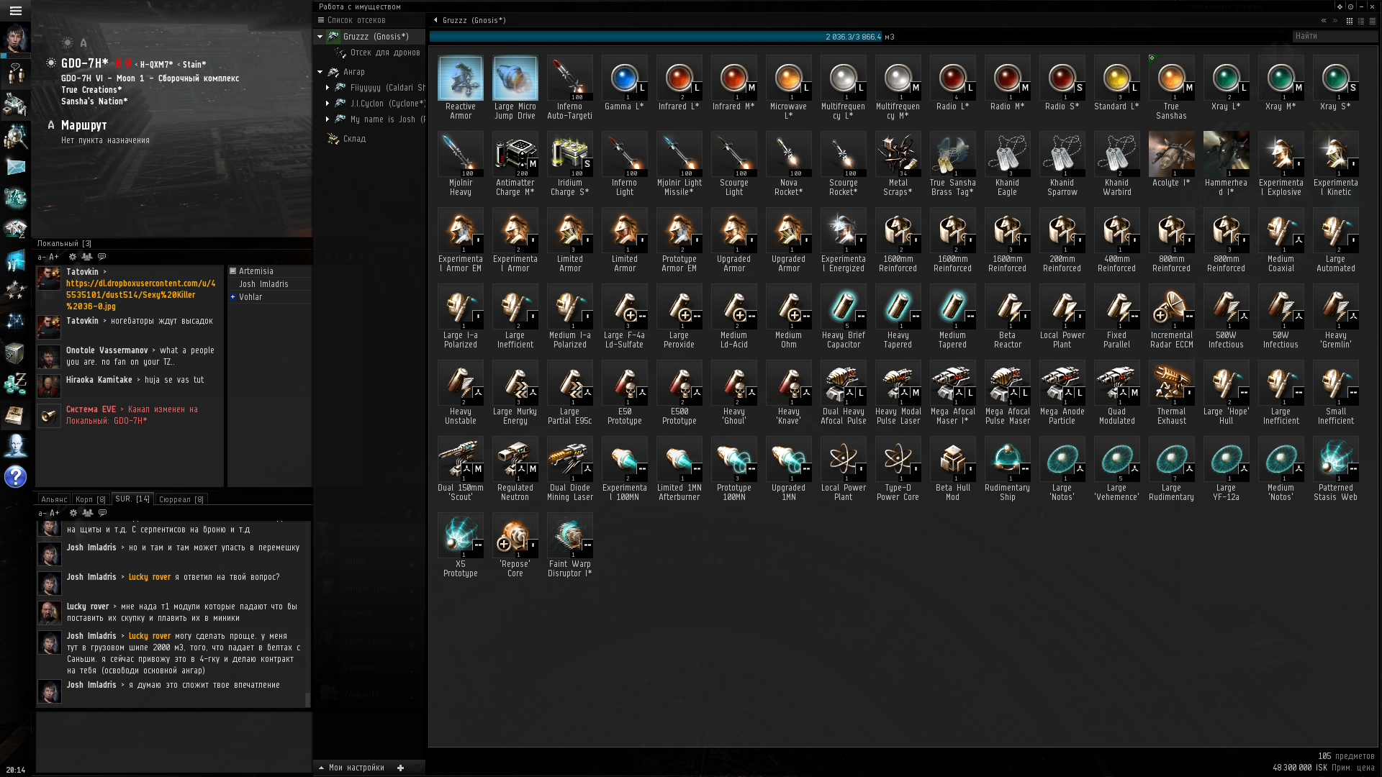This screenshot has width=1382, height=777.
Task: Switch to the Альянс chat tab
Action: [x=54, y=499]
